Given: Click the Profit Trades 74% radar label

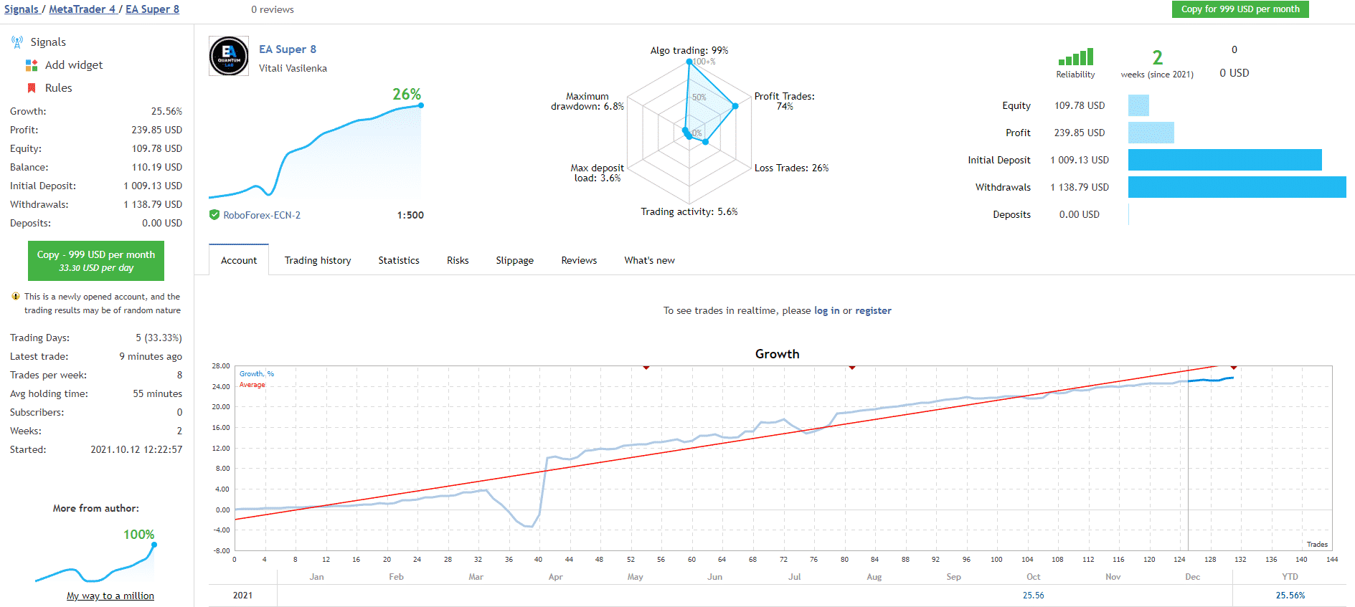Looking at the screenshot, I should tap(785, 101).
